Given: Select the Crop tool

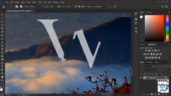Looking at the screenshot, I should pyautogui.click(x=2, y=28).
